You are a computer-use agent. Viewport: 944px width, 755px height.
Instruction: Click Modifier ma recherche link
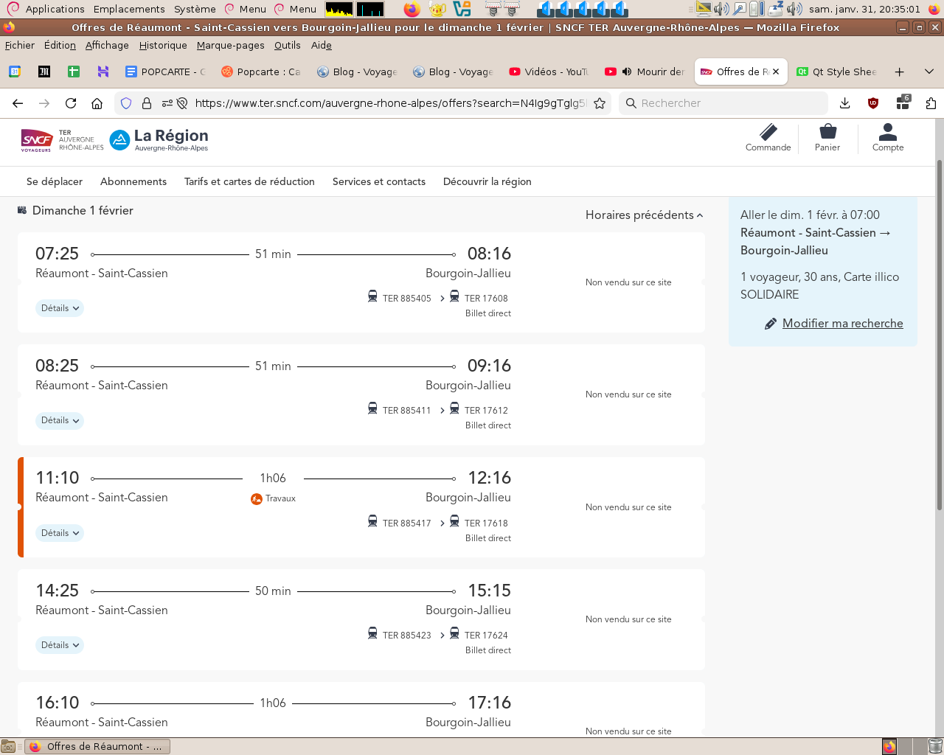(842, 324)
